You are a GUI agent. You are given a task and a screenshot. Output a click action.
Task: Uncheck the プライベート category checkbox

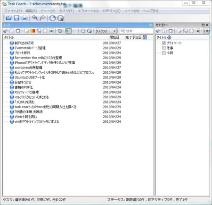164,43
